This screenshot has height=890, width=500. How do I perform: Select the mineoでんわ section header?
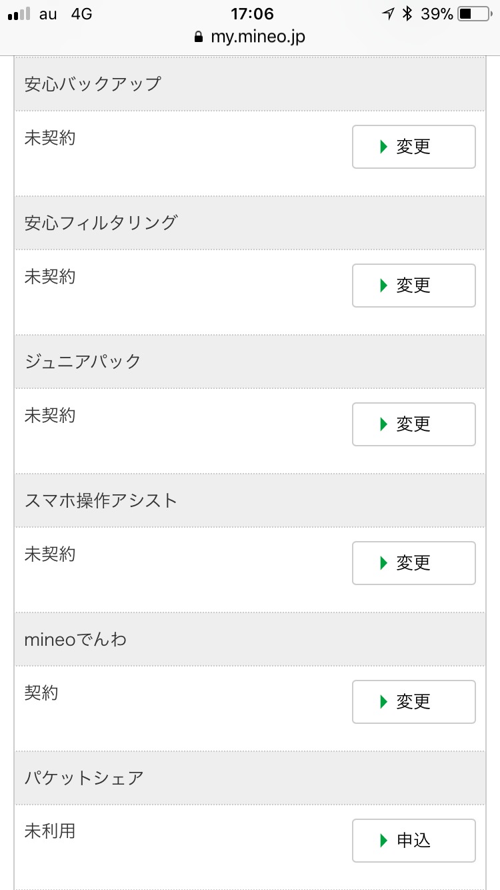250,639
